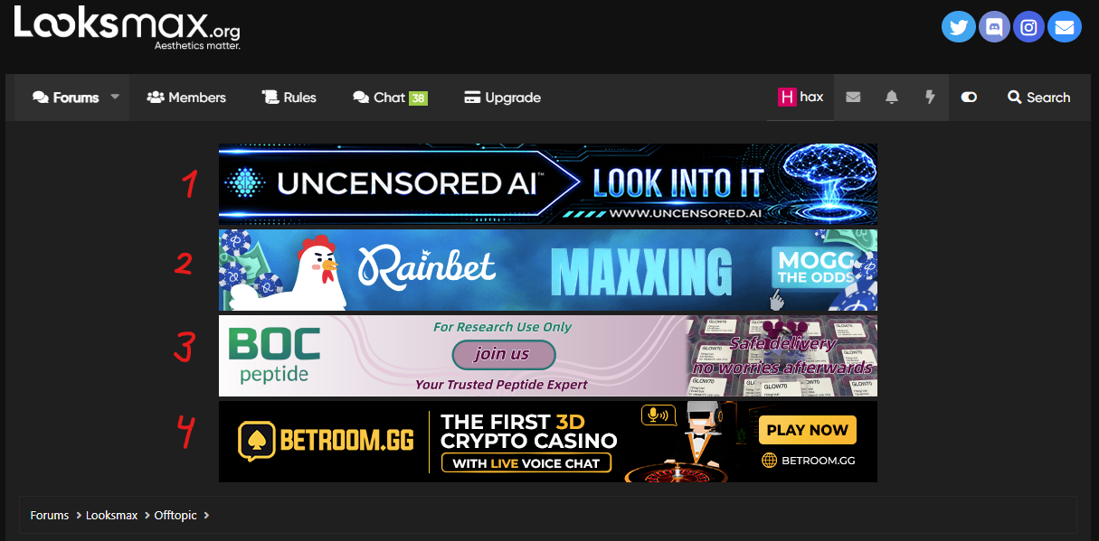
Task: Click the Forums breadcrumb link
Action: [50, 516]
